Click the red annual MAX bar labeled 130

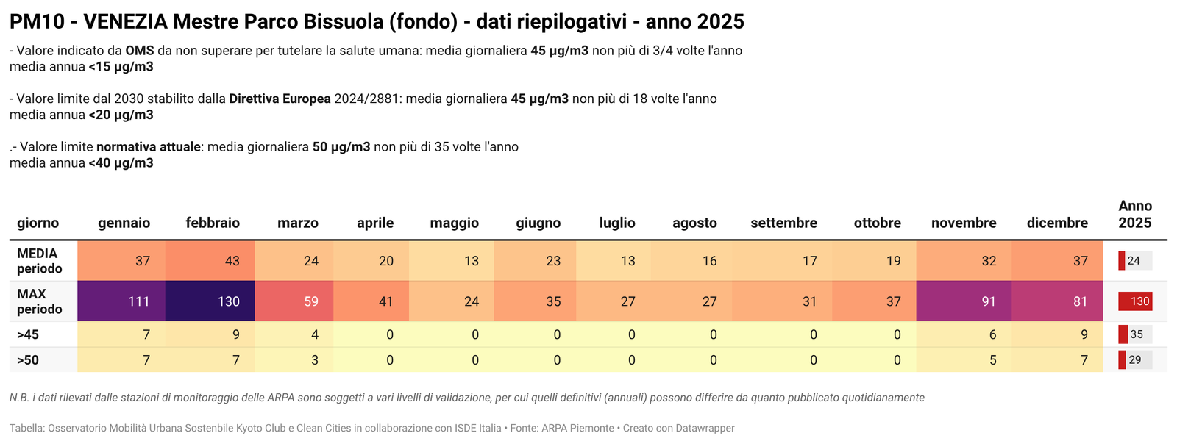1135,301
